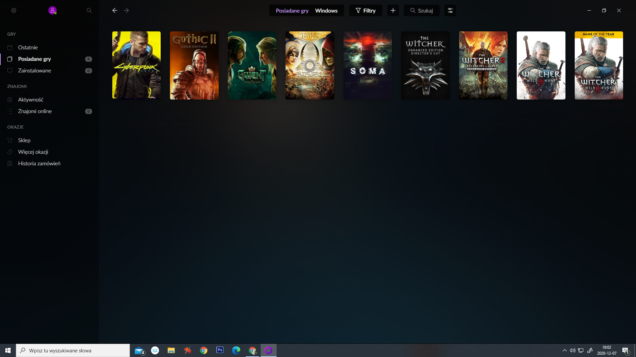
Task: Show hidden system tray icons
Action: (x=564, y=350)
